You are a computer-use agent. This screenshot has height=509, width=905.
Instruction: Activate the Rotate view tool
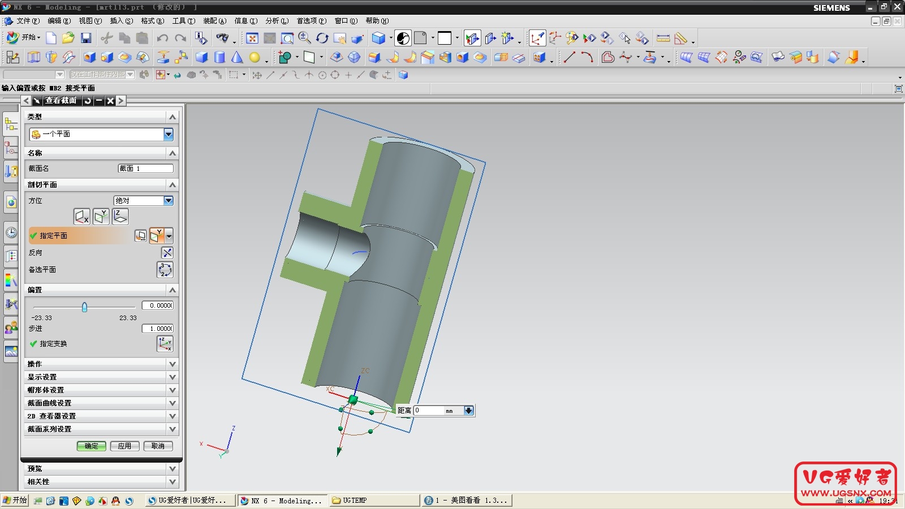(322, 38)
